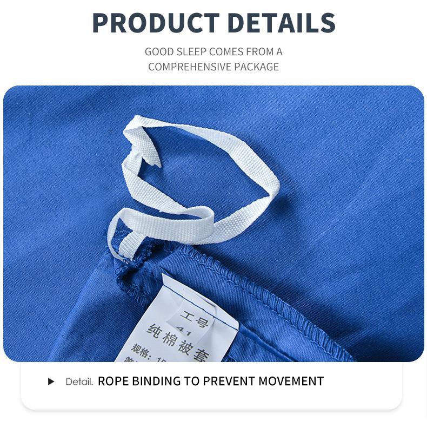Click the blue fabric inside the ribbon loop
Viewport: 427px width, 421px height.
coord(202,169)
